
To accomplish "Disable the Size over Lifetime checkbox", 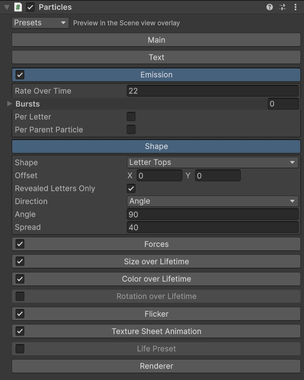I will (20, 261).
